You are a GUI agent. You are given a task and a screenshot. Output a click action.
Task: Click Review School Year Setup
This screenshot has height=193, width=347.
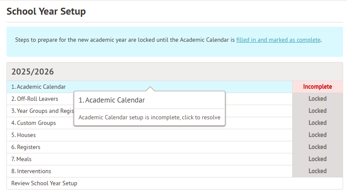[44, 183]
